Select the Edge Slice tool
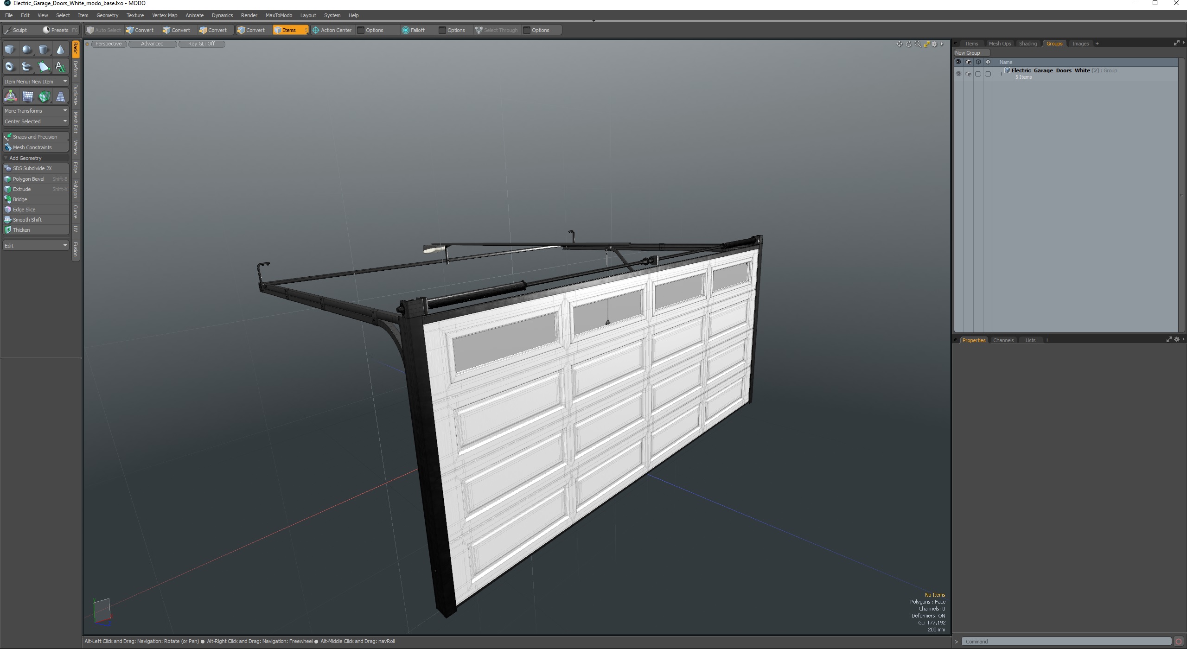Screen dimensions: 1187x649 point(36,210)
